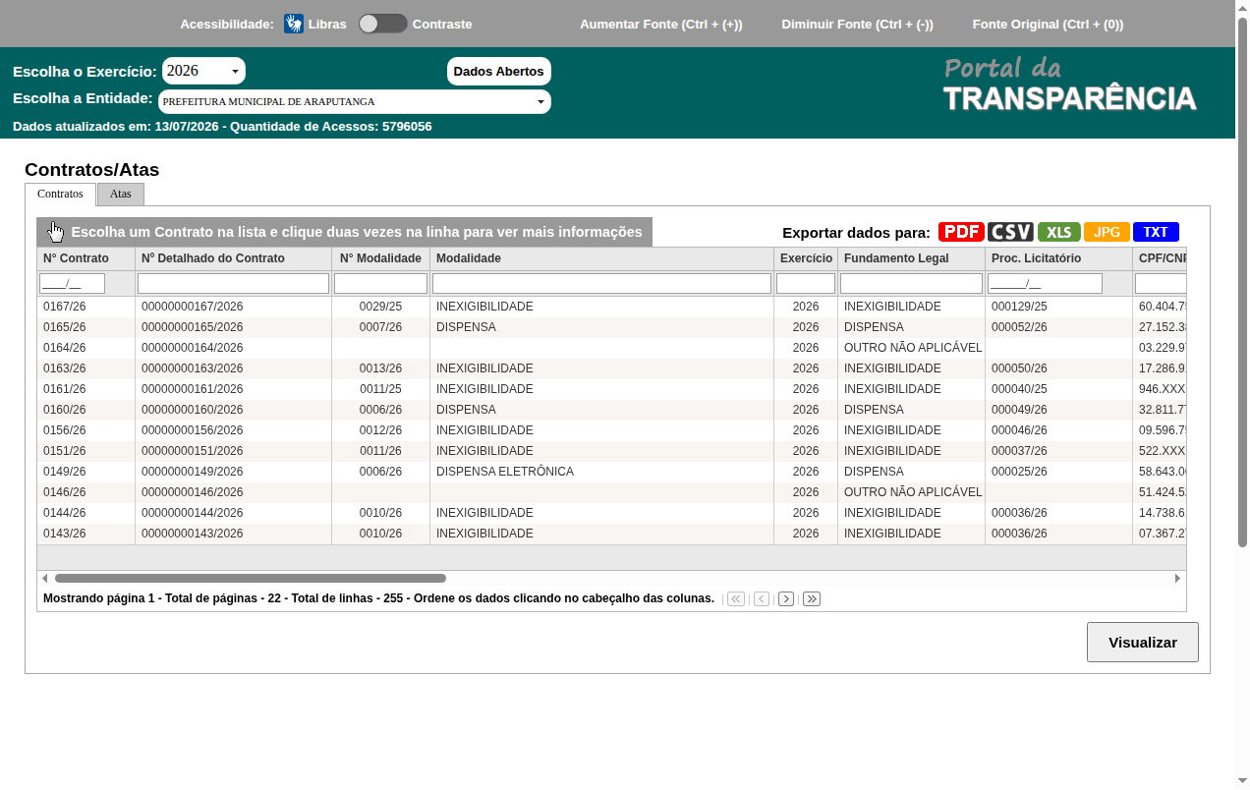Sort by Exercício column header

click(x=806, y=258)
